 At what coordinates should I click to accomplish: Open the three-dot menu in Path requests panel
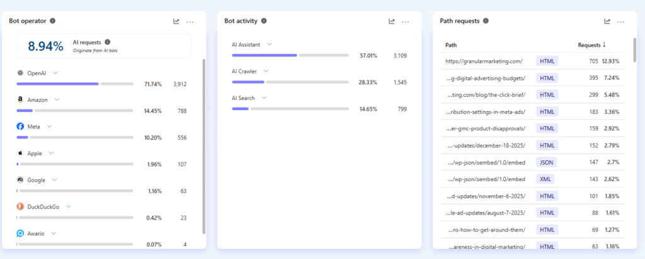(621, 21)
